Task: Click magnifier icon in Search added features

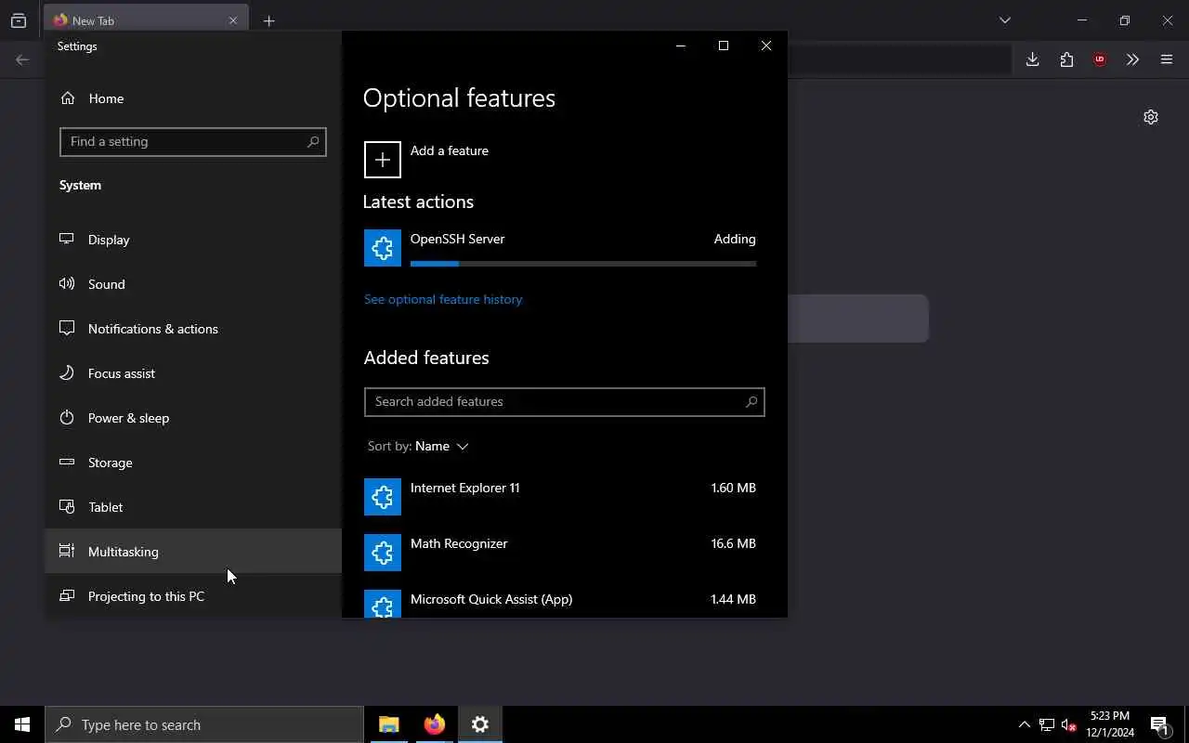Action: tap(751, 402)
